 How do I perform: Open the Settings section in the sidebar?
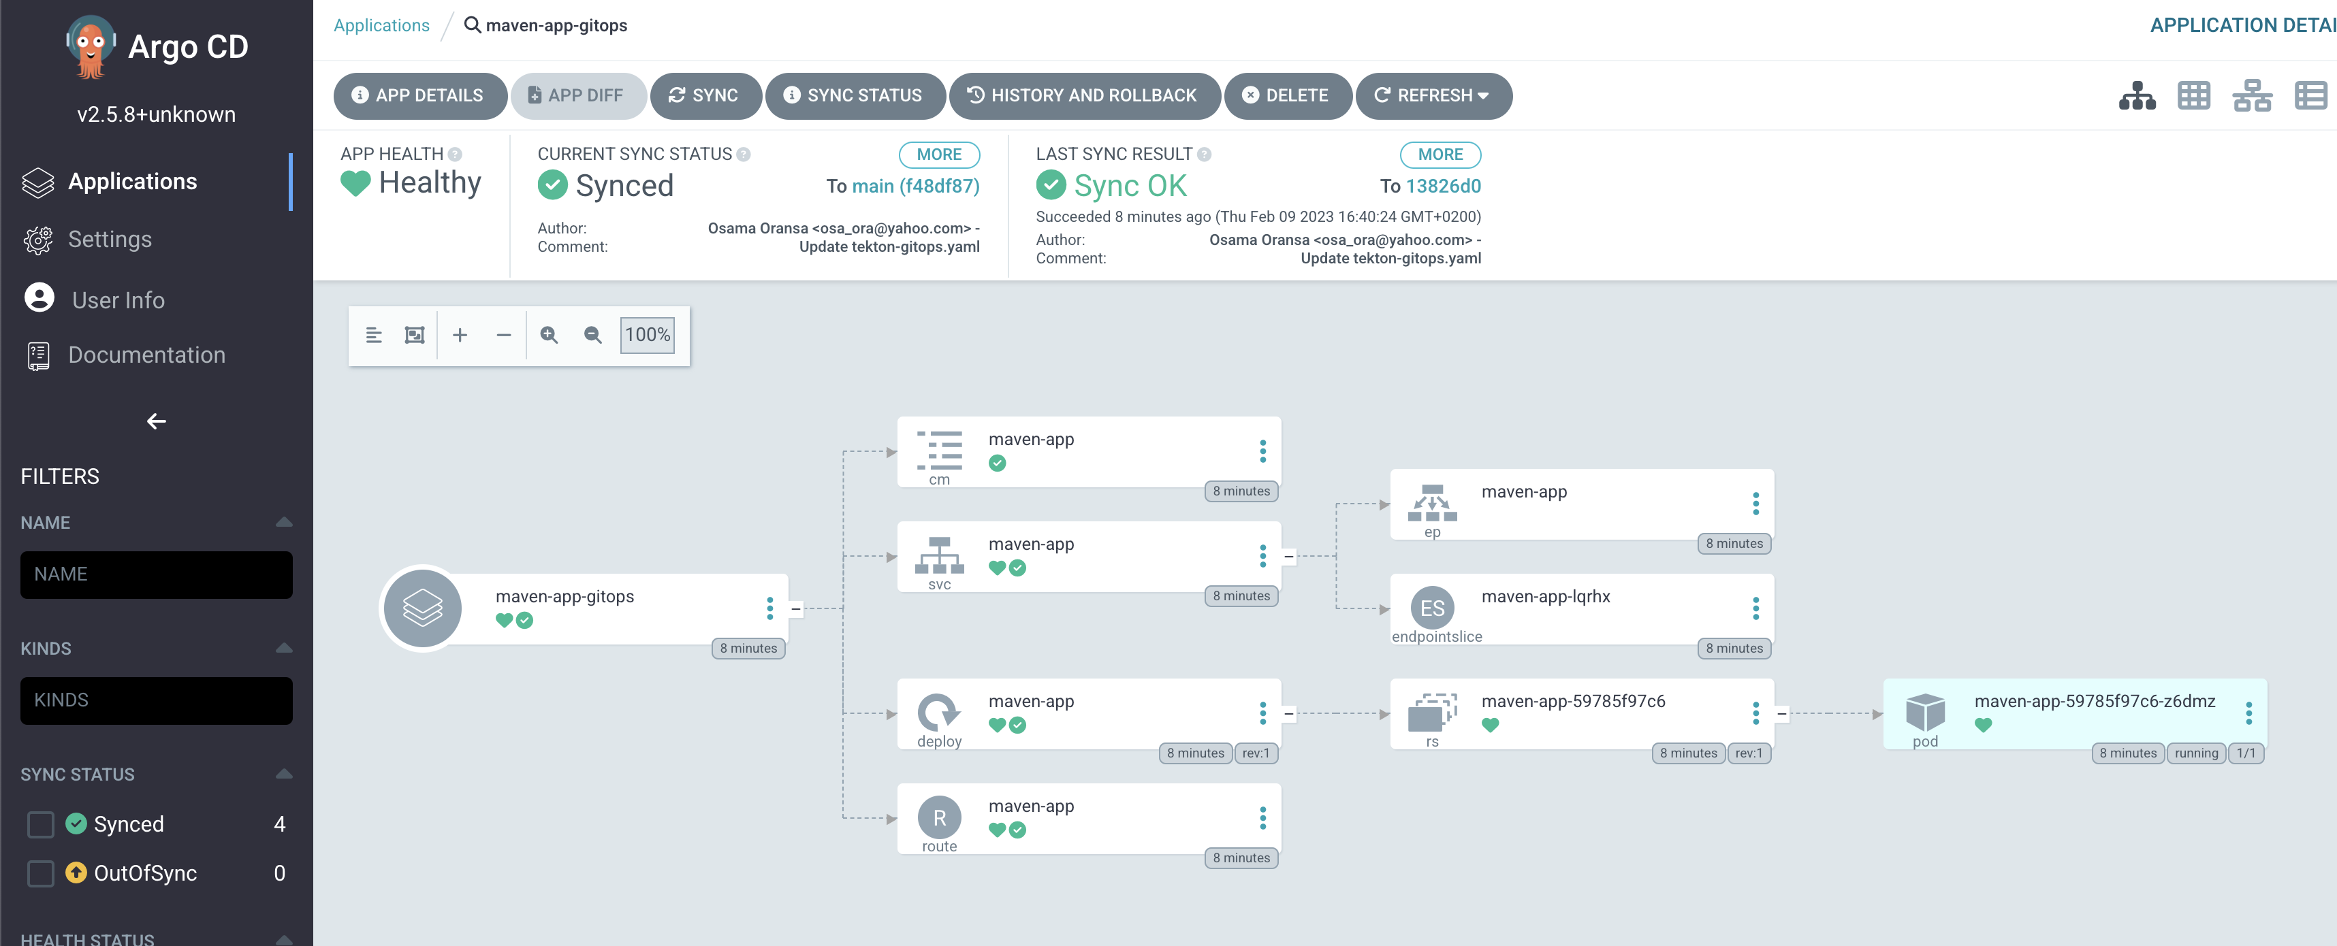click(110, 238)
